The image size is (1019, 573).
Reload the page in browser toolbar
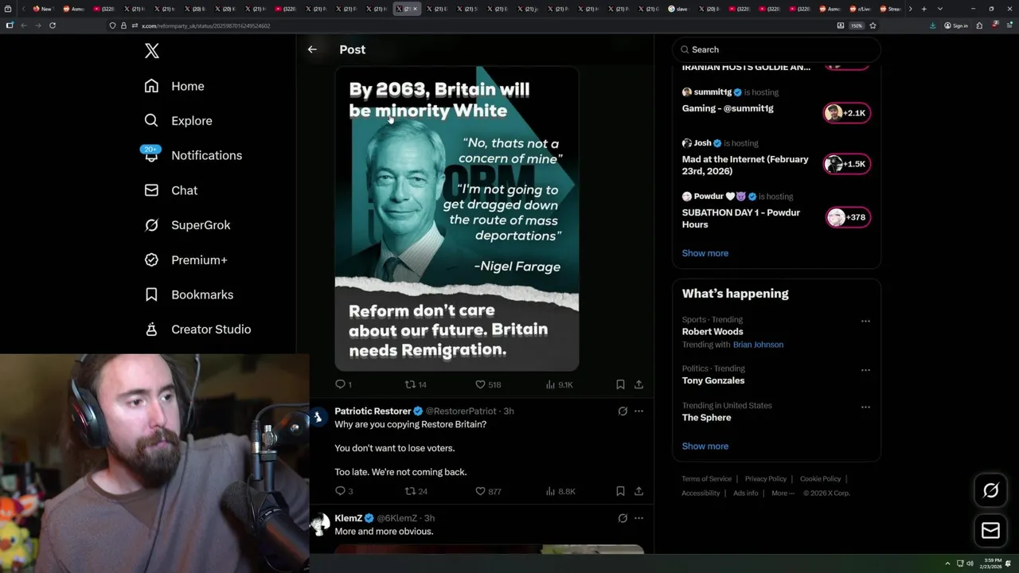[53, 25]
